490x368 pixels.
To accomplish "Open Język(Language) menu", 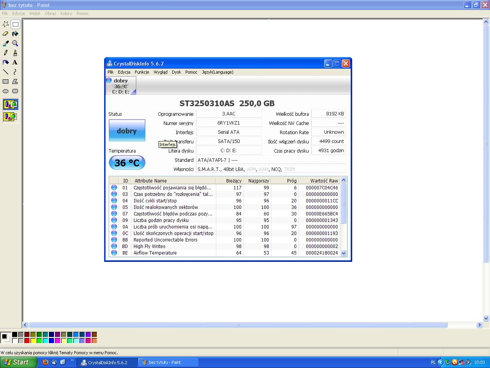I will click(217, 72).
